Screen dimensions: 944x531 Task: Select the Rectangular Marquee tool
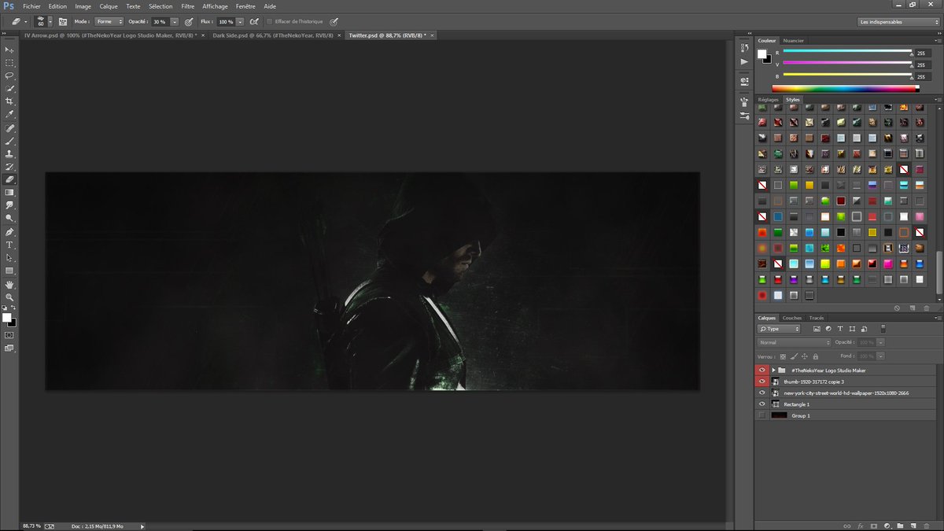10,62
